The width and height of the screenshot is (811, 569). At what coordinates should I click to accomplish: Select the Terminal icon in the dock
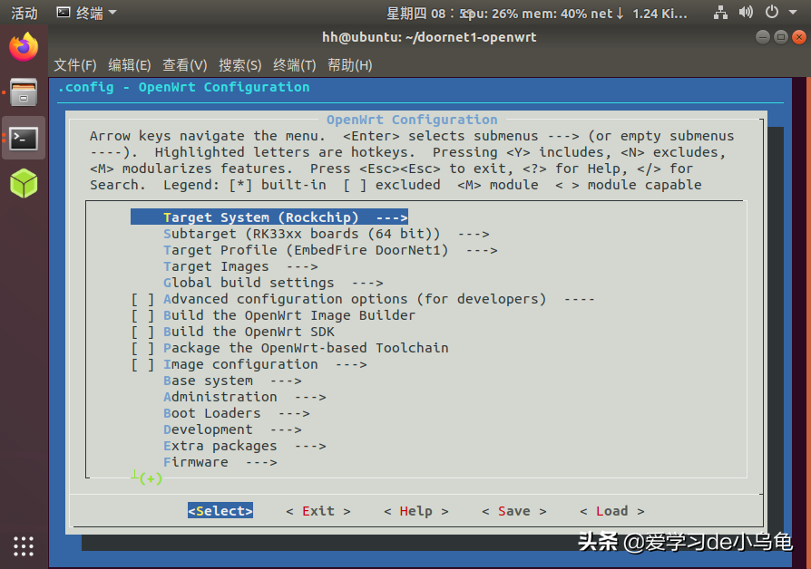(24, 139)
